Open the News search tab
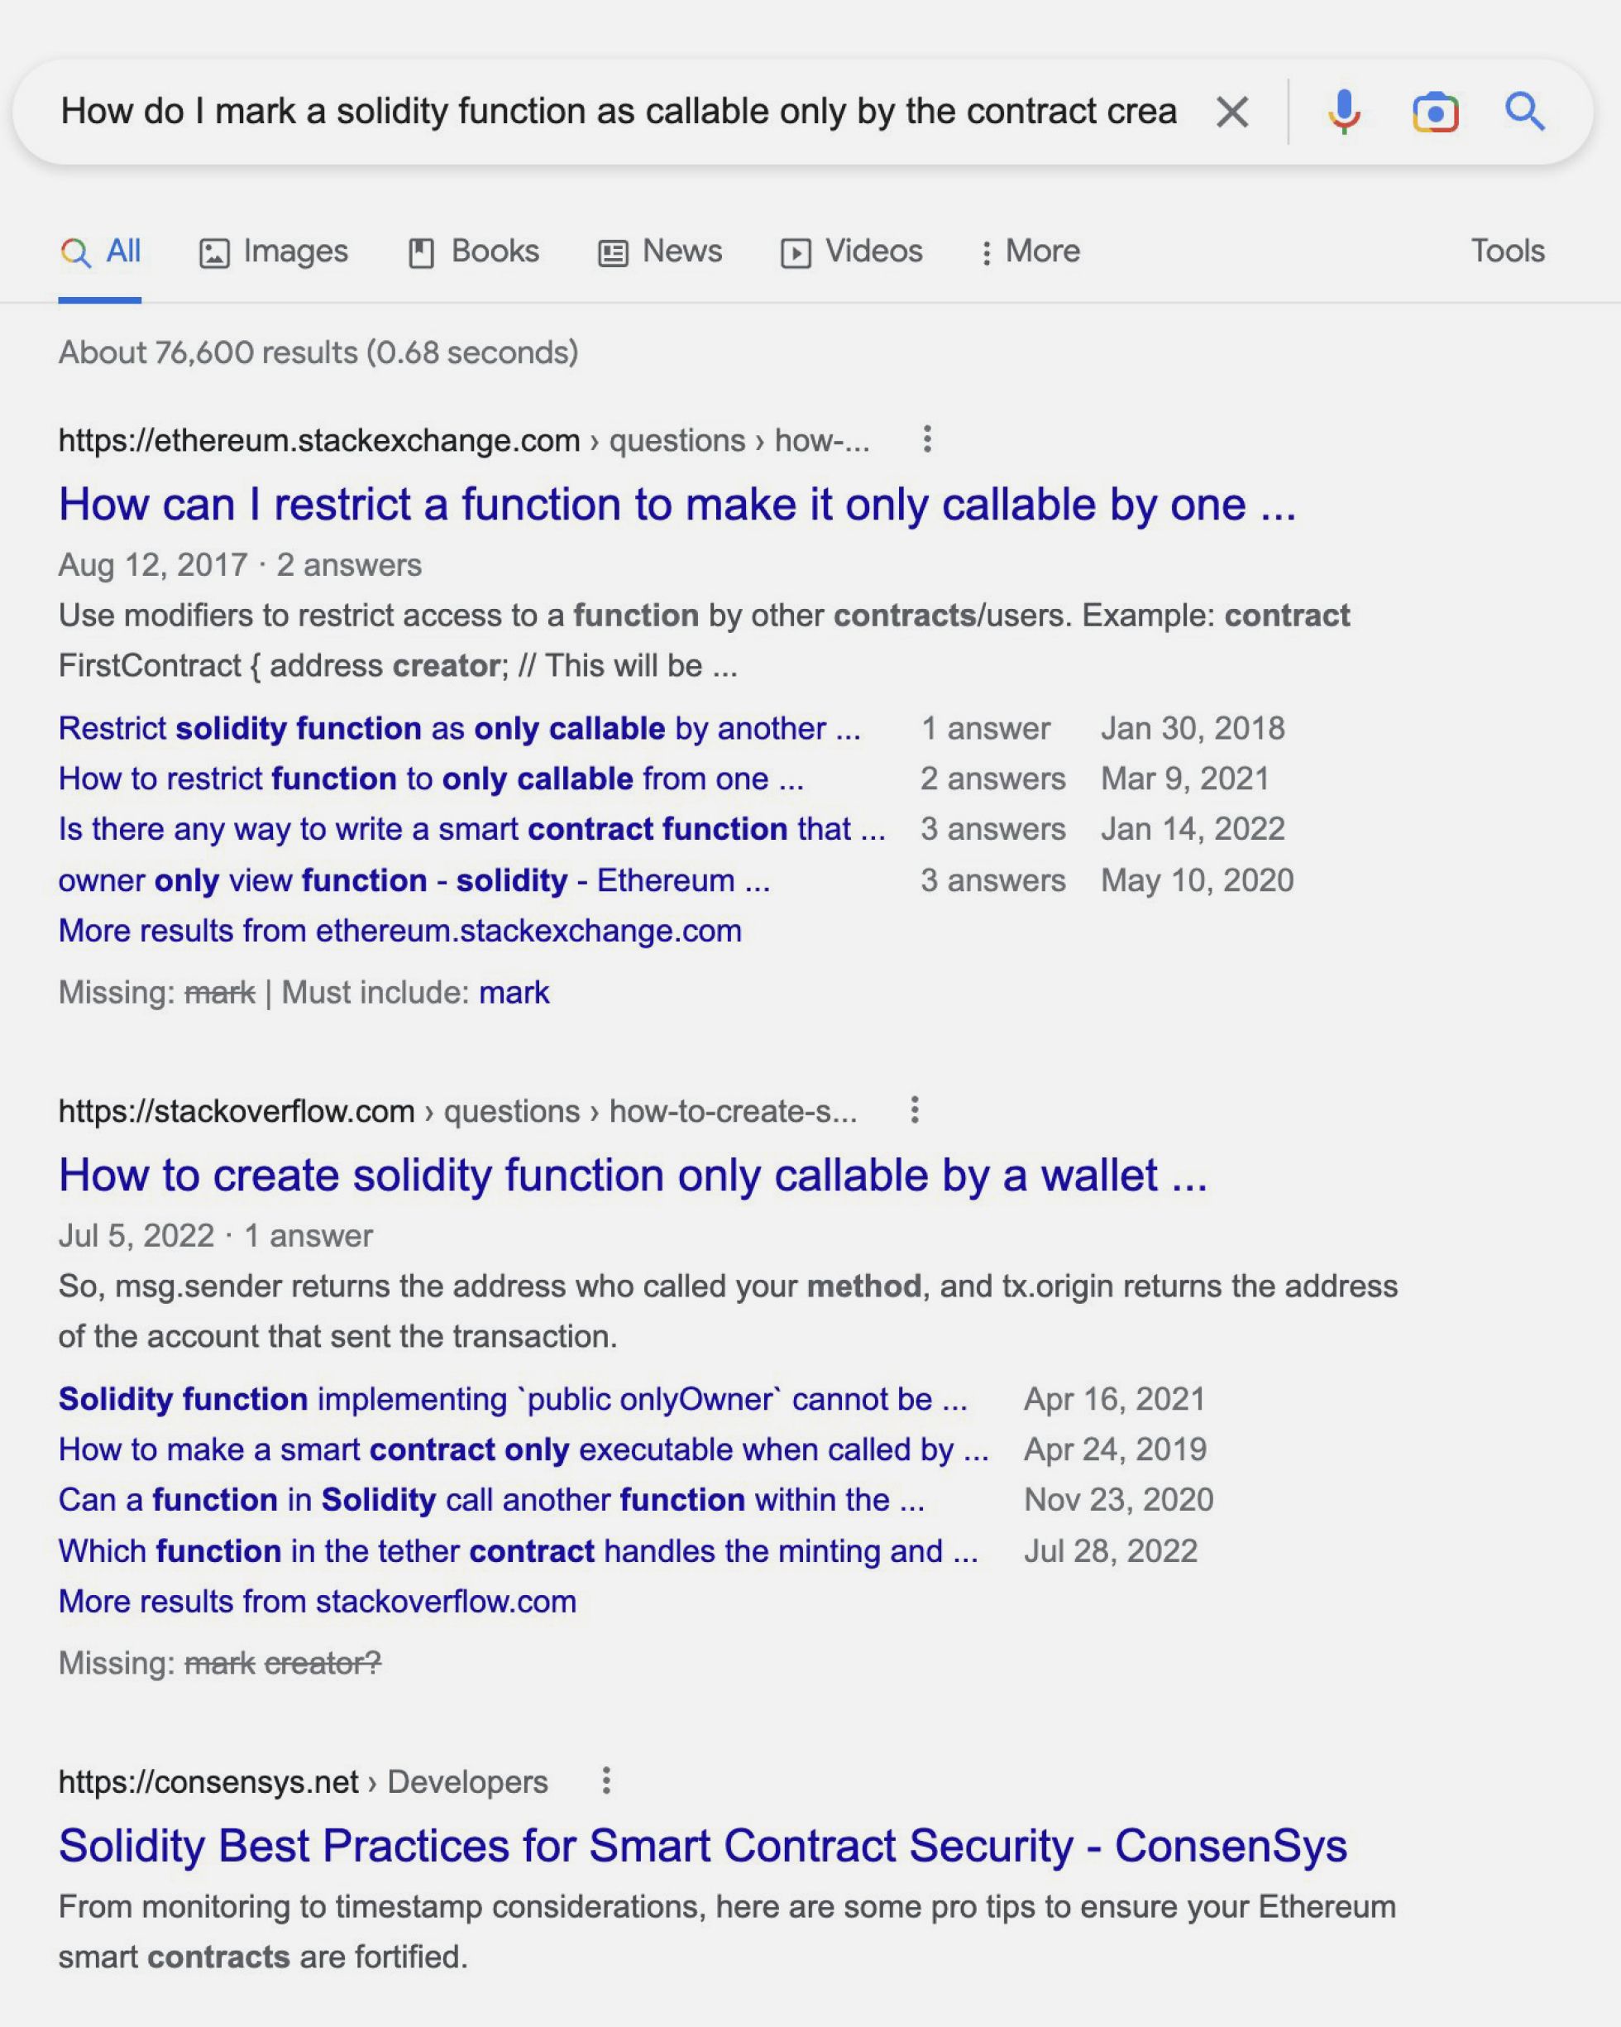 coord(660,251)
